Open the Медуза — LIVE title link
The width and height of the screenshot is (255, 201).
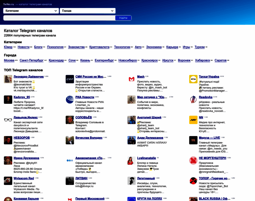click(x=209, y=138)
